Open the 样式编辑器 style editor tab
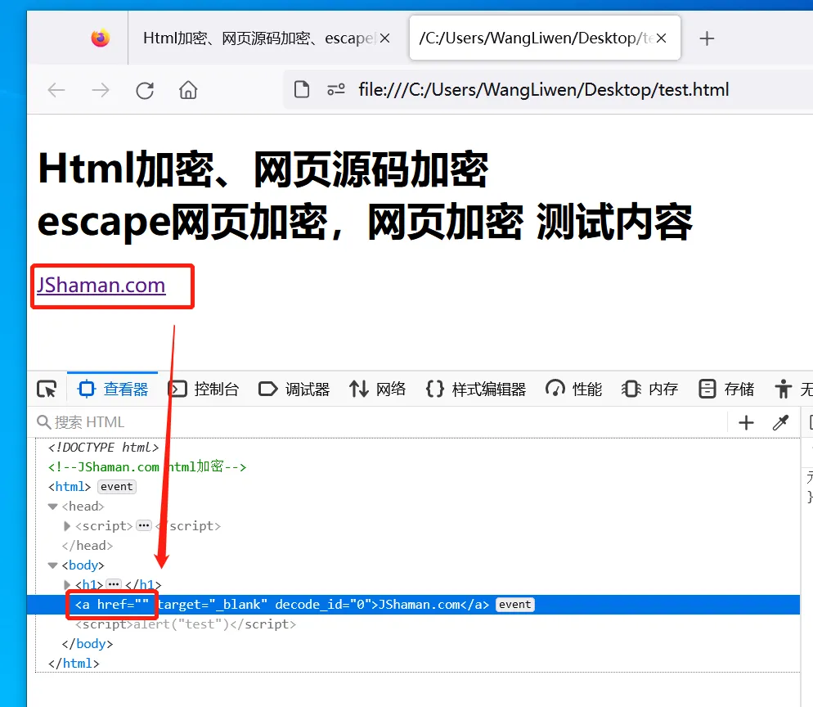813x707 pixels. (475, 389)
